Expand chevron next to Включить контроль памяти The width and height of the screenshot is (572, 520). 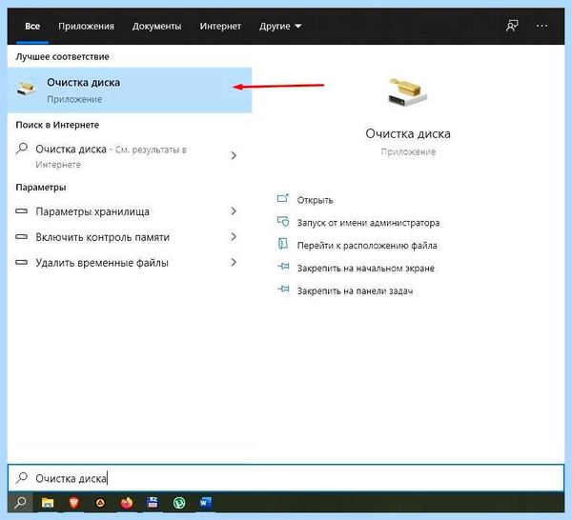(234, 237)
